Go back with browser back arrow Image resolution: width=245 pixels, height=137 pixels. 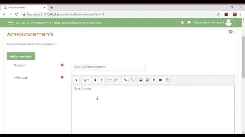(4, 14)
